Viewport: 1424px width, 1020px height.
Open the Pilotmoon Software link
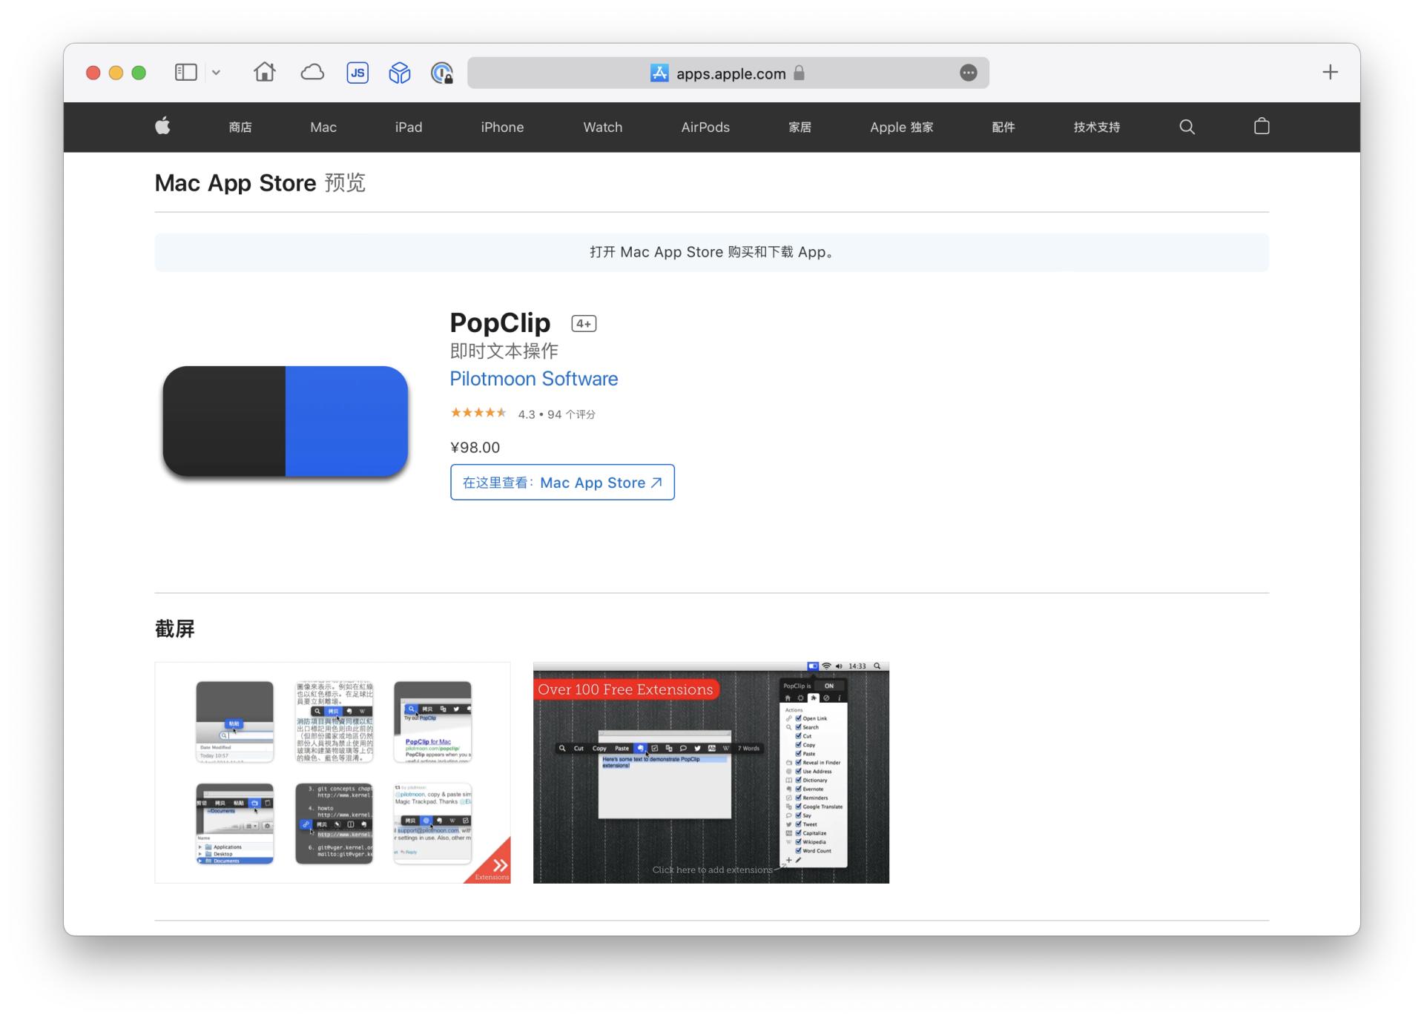[x=533, y=378]
